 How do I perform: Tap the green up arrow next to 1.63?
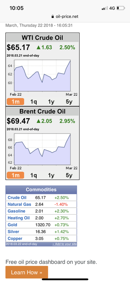(38, 47)
